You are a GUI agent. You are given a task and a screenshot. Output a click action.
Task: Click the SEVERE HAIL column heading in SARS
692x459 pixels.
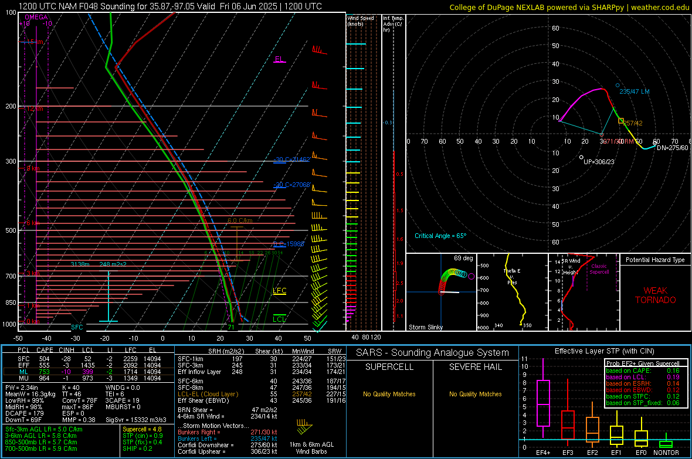pos(475,367)
